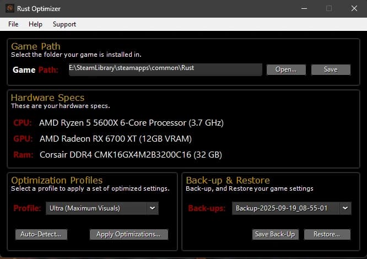Close the Rust Optimizer window
Viewport: 367px width, 259px height.
354,8
